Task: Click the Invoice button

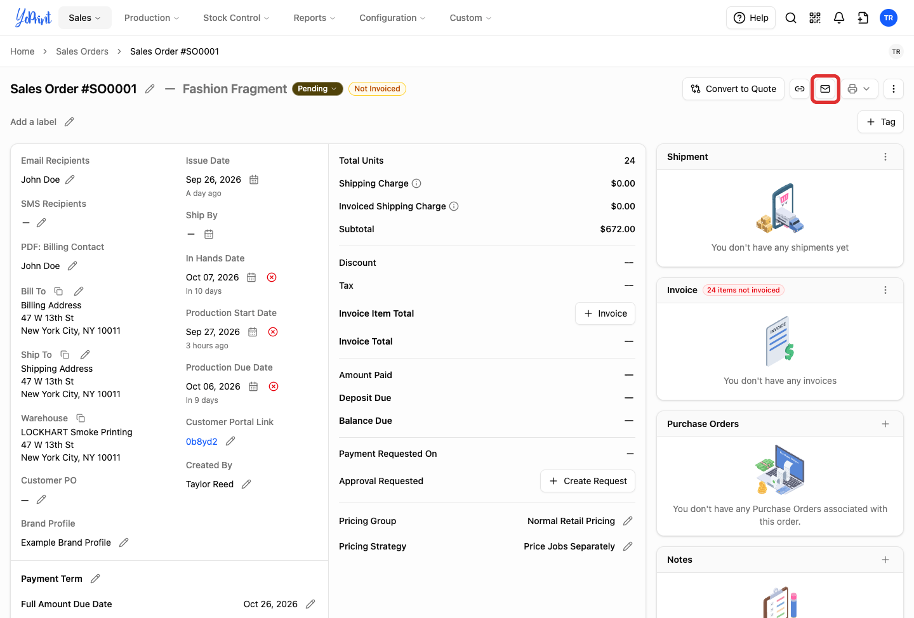Action: [605, 313]
